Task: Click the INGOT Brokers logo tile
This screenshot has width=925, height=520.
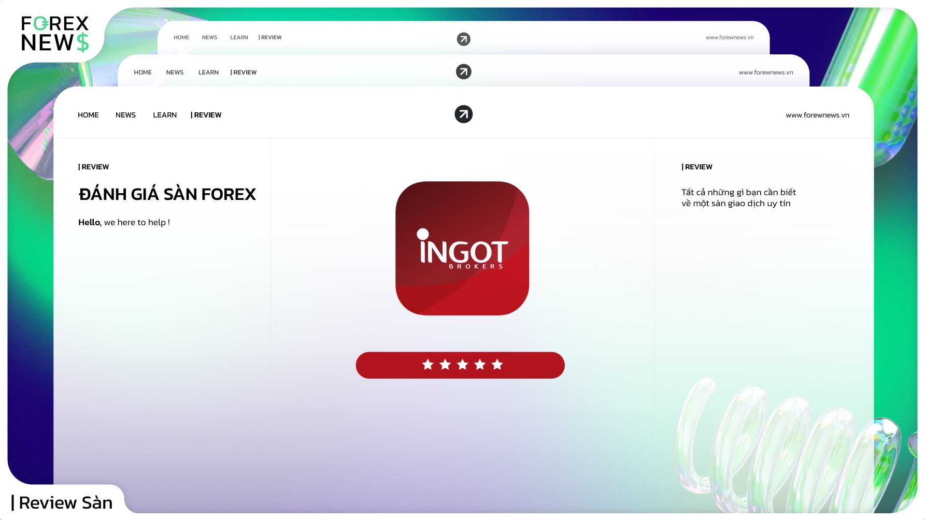Action: 462,248
